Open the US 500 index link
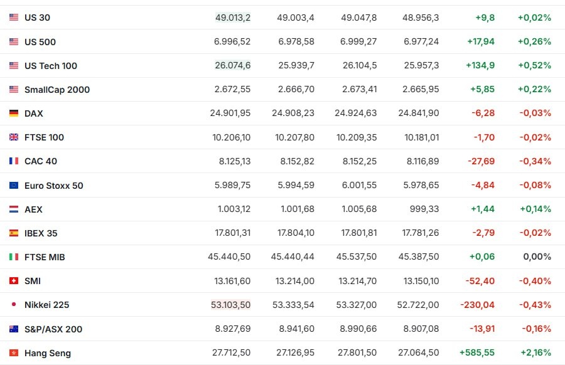 click(x=40, y=42)
